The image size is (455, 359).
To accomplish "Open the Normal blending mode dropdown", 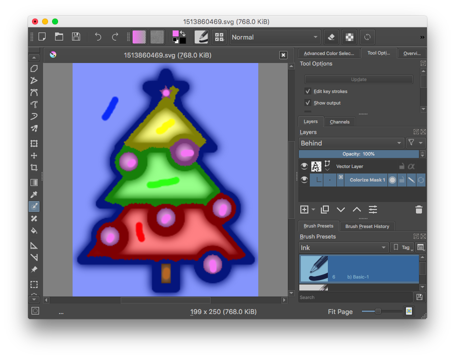I will tap(274, 36).
